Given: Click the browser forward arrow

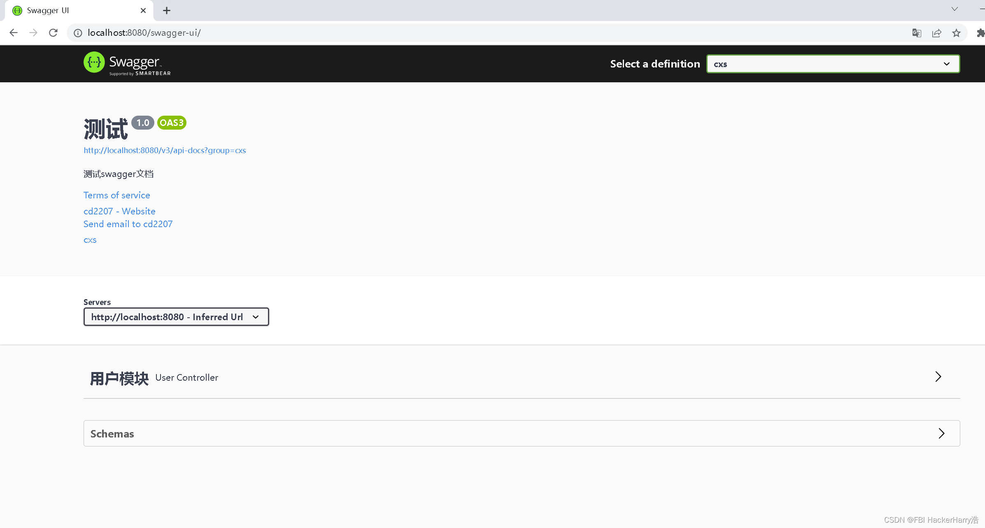Looking at the screenshot, I should tap(33, 33).
